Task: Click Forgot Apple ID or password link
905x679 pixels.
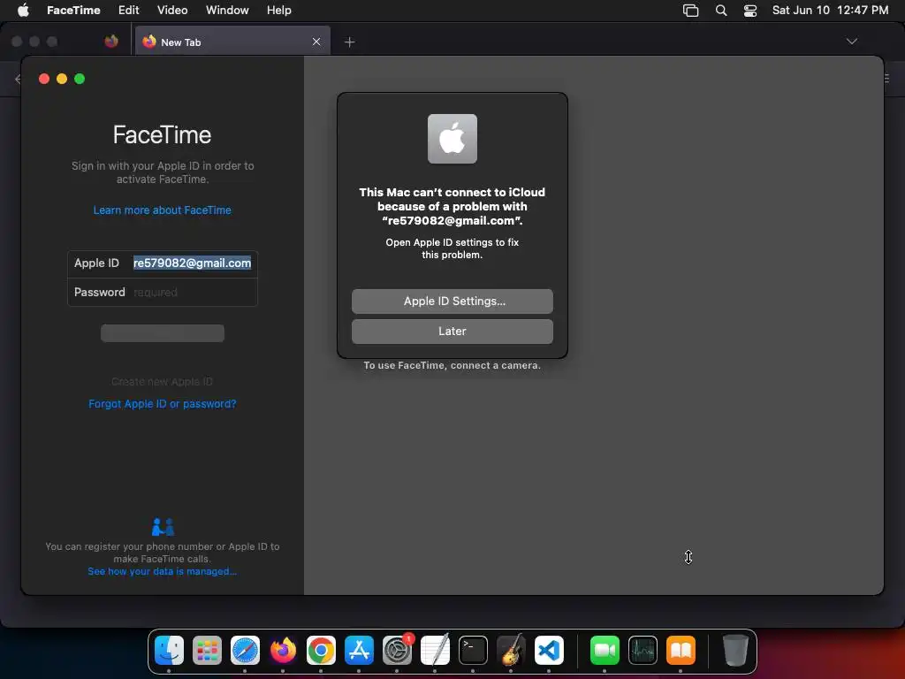Action: 163,403
